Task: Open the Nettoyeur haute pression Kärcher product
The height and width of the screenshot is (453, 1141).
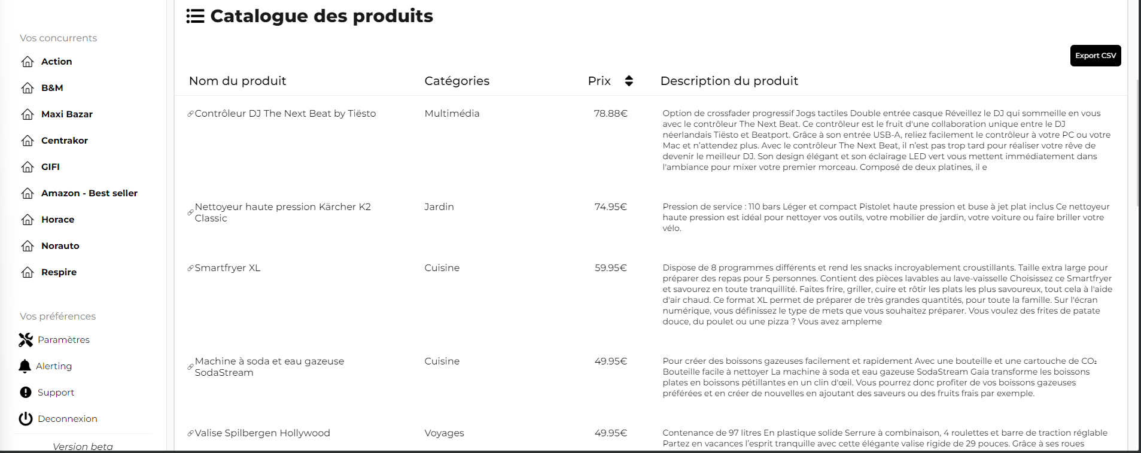Action: coord(282,212)
